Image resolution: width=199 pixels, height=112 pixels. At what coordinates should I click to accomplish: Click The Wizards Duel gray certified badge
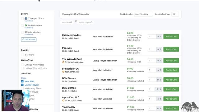coord(66,62)
